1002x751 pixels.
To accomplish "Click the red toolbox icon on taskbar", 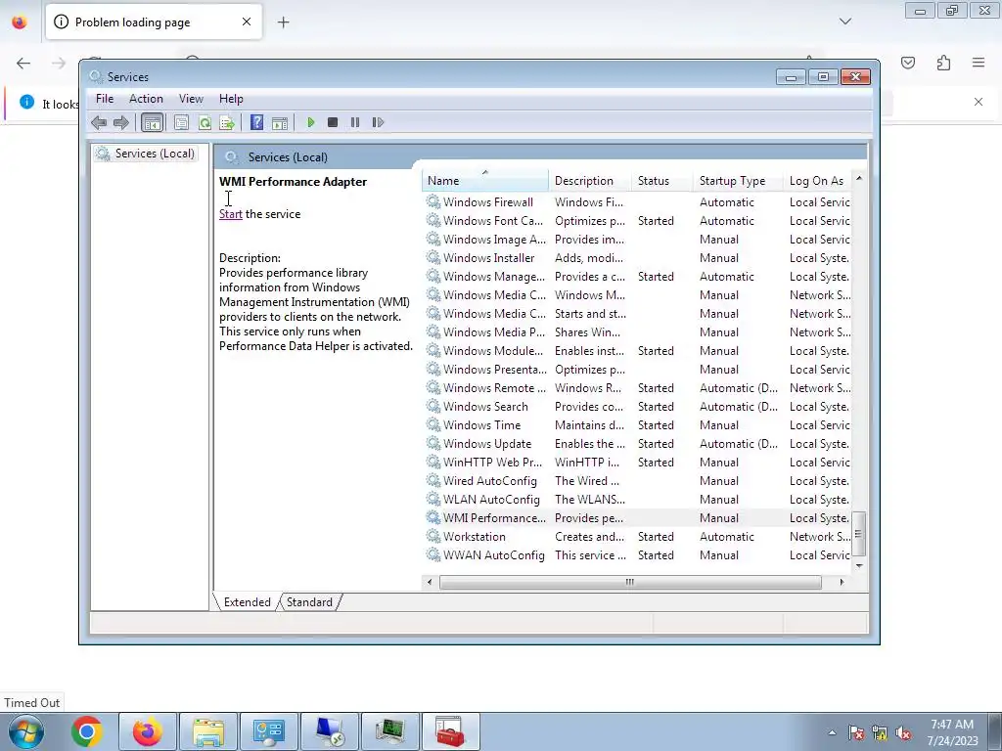I will pos(450,731).
